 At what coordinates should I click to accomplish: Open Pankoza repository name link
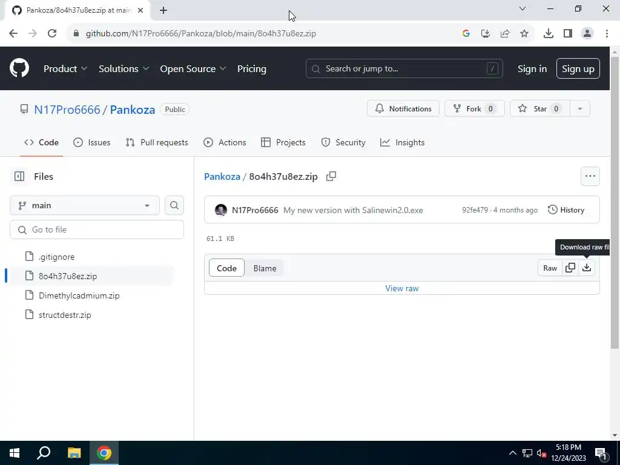click(x=133, y=110)
